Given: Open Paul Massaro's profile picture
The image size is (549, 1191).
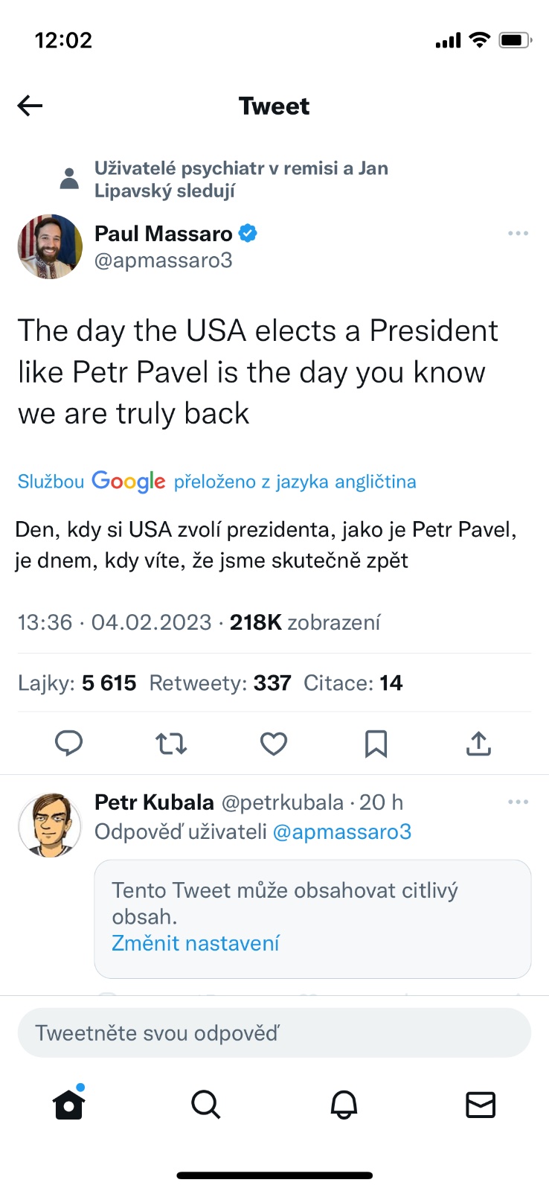Looking at the screenshot, I should tap(50, 246).
